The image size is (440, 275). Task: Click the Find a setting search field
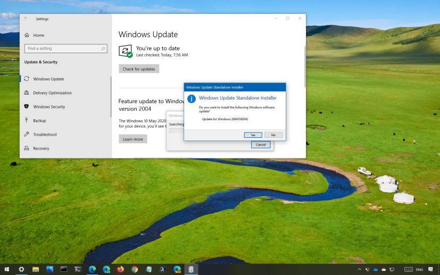pos(66,48)
